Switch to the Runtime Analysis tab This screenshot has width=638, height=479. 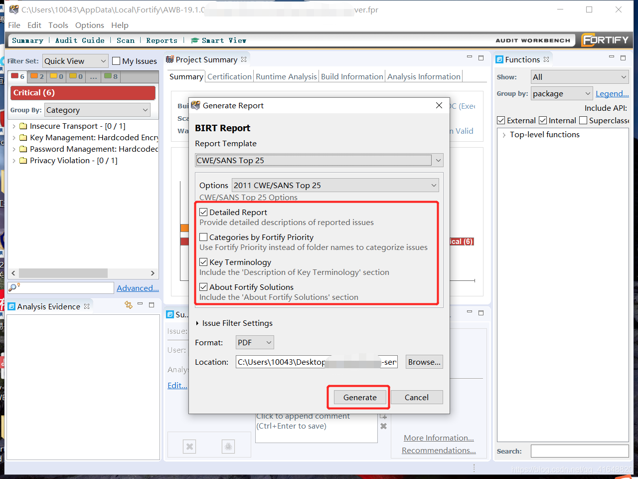click(286, 76)
